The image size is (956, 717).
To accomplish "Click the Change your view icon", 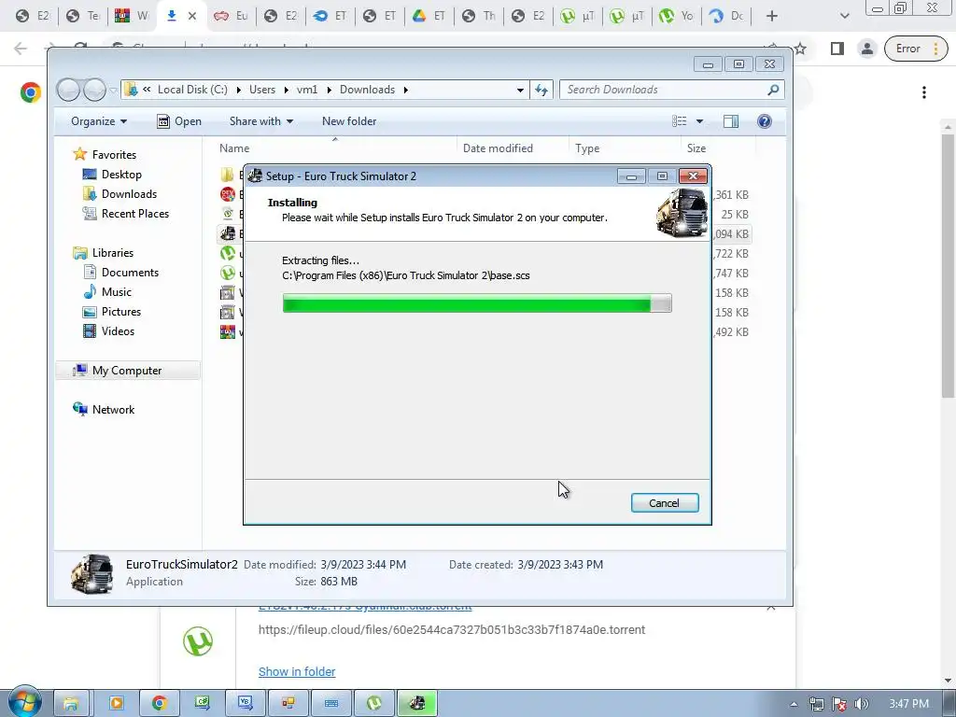I will coord(680,121).
